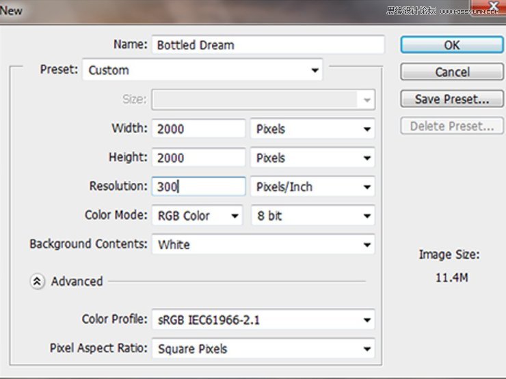Image resolution: width=506 pixels, height=379 pixels.
Task: Click the Name field containing Bottled Dream
Action: [x=267, y=45]
